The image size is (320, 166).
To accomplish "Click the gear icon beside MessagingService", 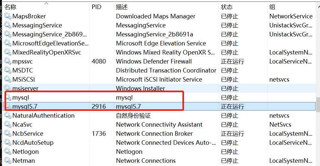I will pyautogui.click(x=8, y=25).
